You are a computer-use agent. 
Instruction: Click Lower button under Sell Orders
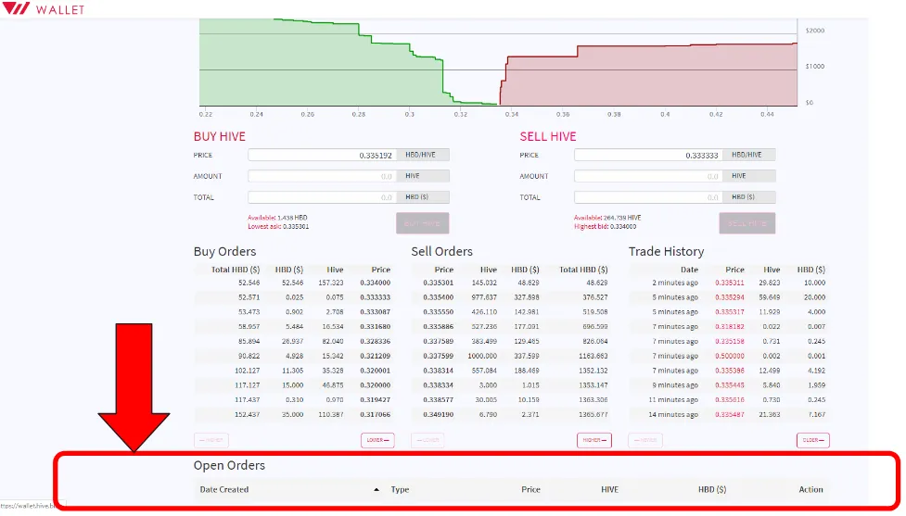click(x=427, y=440)
